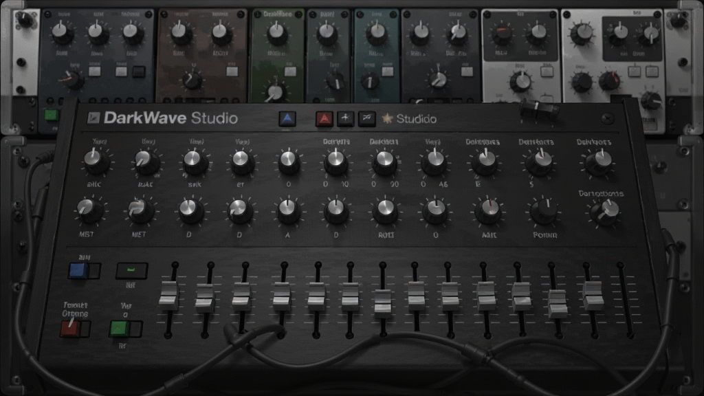Click the DarkWave Studio logo icon
704x396 pixels.
(93, 118)
